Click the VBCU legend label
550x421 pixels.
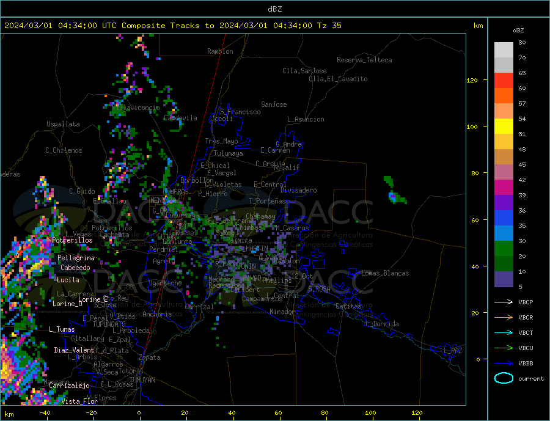pyautogui.click(x=526, y=348)
